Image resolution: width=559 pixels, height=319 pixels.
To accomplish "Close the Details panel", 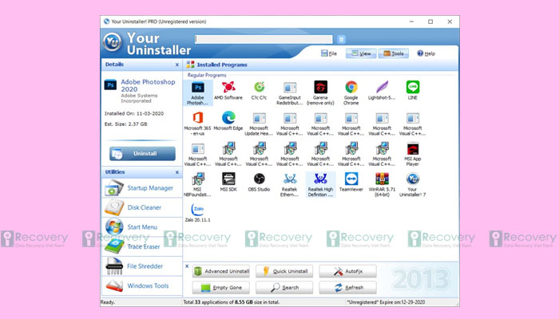I will 176,65.
